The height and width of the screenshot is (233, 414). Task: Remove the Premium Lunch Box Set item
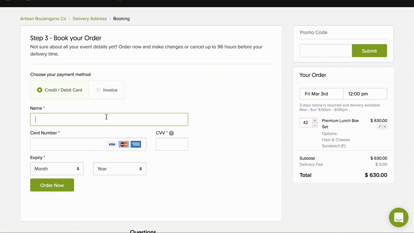coord(385,127)
